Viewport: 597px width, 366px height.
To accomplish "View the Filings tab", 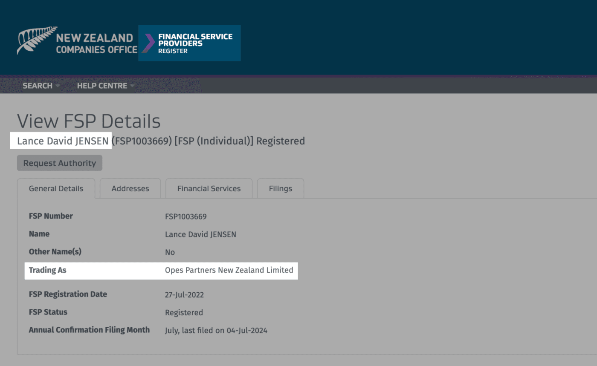I will coord(280,188).
